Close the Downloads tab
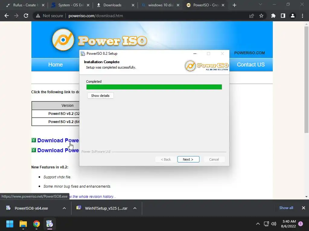Viewport: 309px width, 231px height. pyautogui.click(x=133, y=5)
